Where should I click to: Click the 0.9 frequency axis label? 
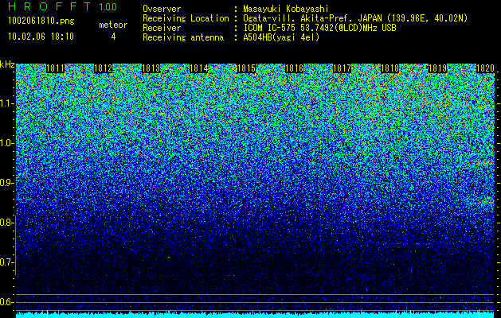coord(6,183)
